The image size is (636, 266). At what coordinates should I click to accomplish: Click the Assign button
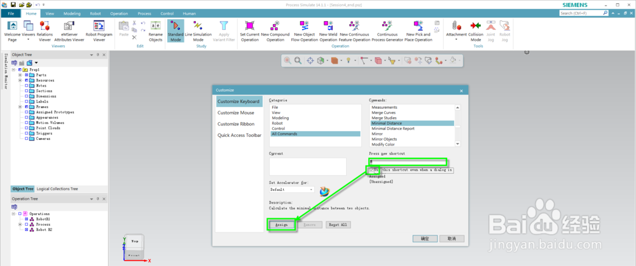coord(282,225)
